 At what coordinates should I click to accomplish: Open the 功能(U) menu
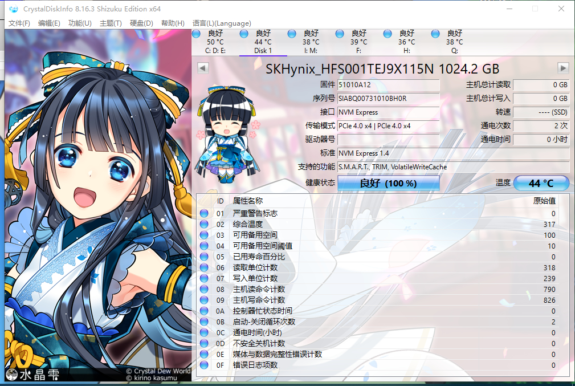[80, 23]
